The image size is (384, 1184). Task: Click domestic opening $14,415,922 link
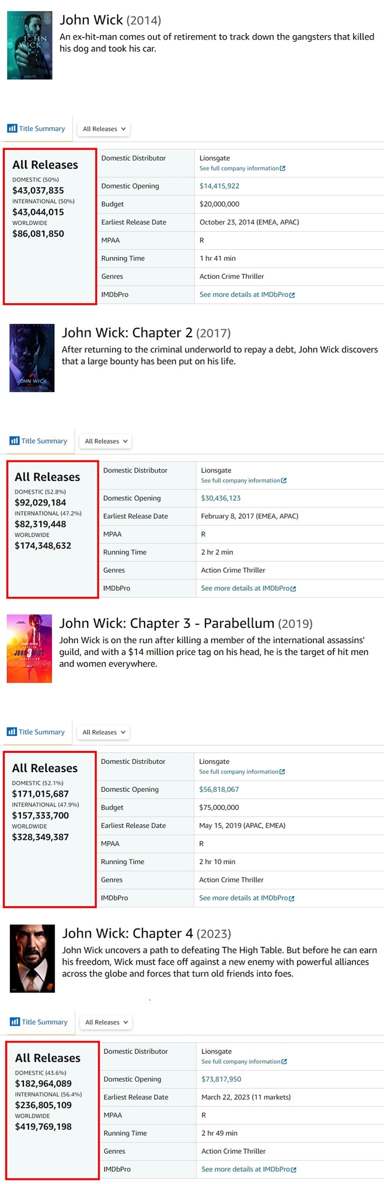click(x=219, y=186)
